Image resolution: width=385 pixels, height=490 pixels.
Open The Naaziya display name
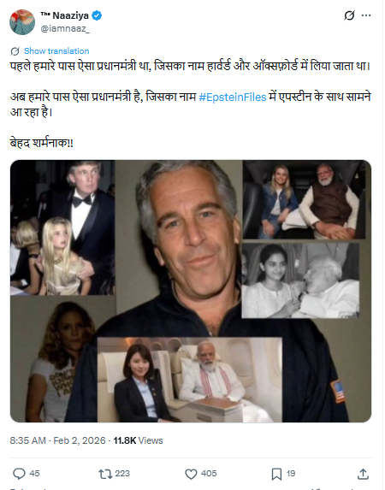tap(64, 15)
